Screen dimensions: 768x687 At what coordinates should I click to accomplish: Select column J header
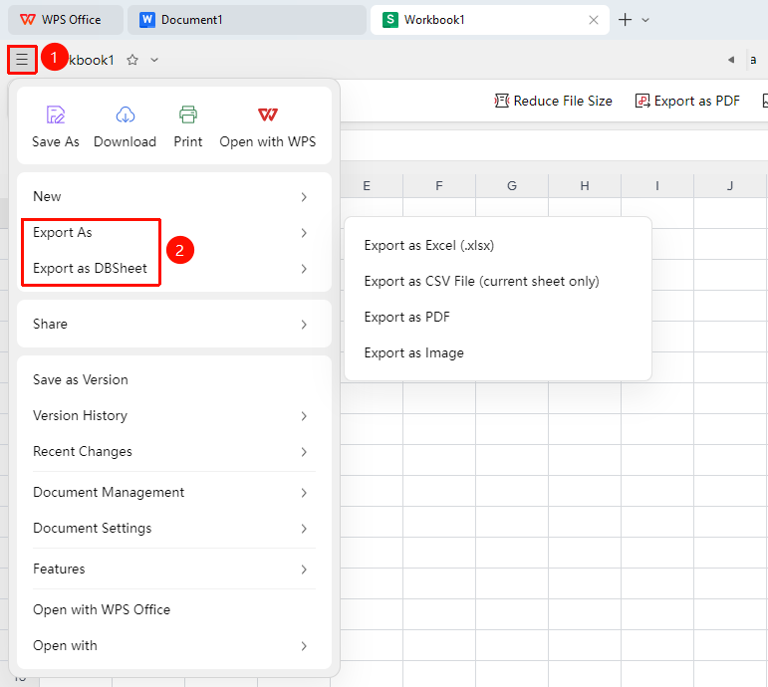click(730, 185)
